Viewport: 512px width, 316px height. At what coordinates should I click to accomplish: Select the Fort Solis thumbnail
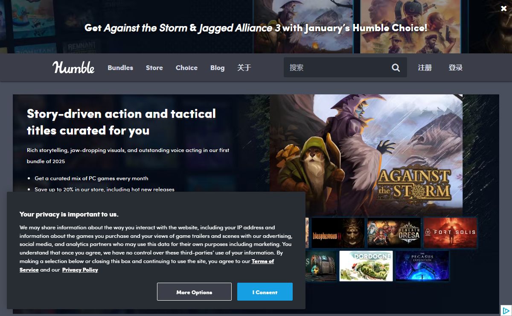pos(450,233)
